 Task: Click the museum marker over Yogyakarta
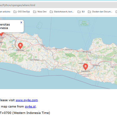(85, 67)
